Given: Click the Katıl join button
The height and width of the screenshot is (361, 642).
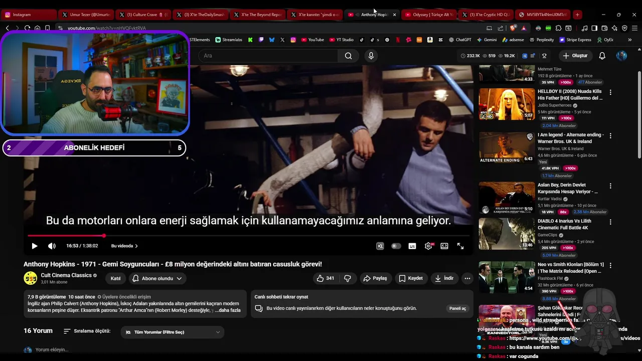Looking at the screenshot, I should [115, 278].
